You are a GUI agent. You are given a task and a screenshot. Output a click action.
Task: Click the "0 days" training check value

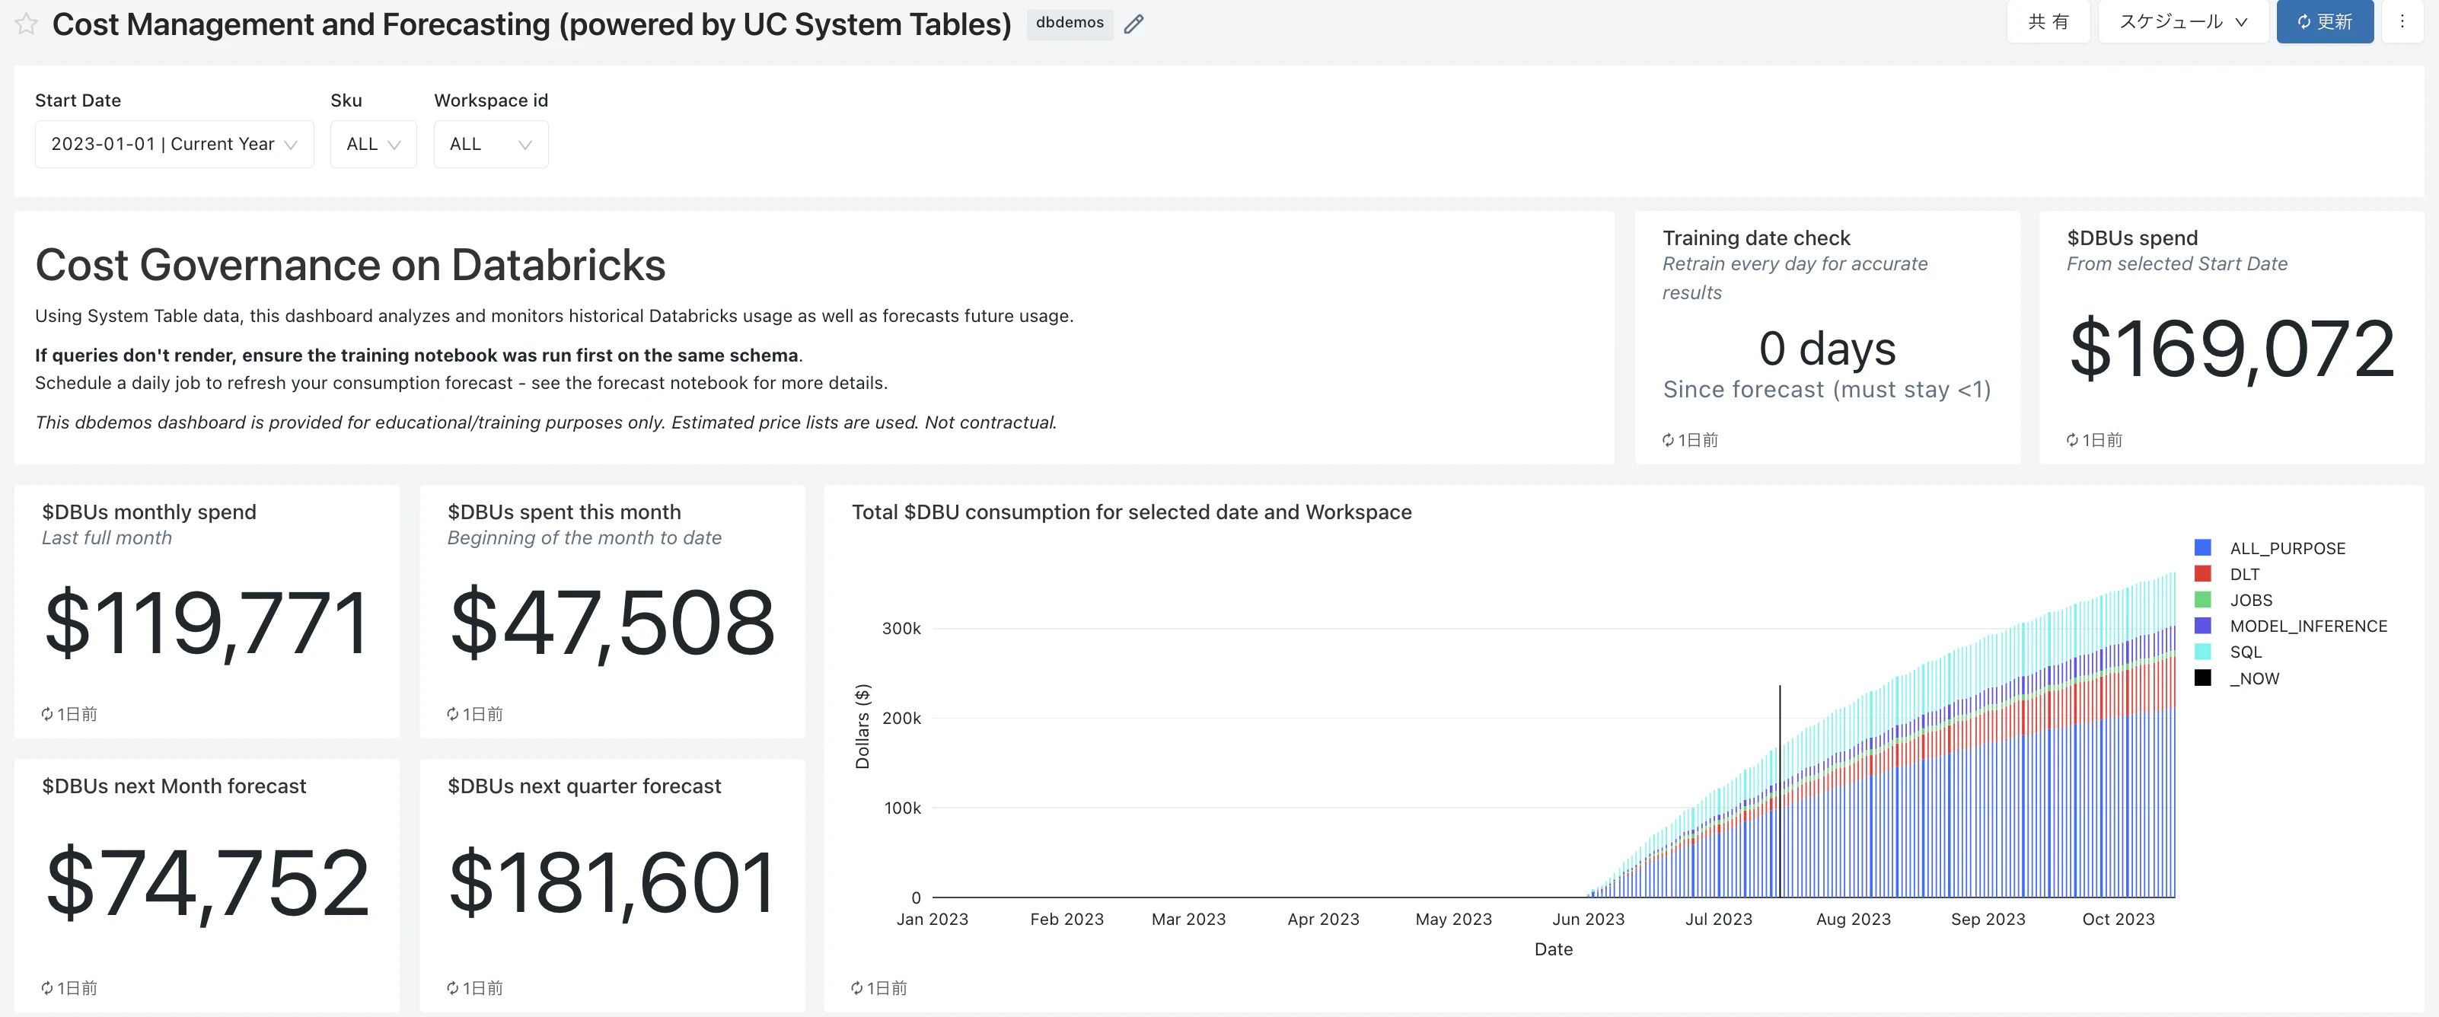[x=1828, y=349]
